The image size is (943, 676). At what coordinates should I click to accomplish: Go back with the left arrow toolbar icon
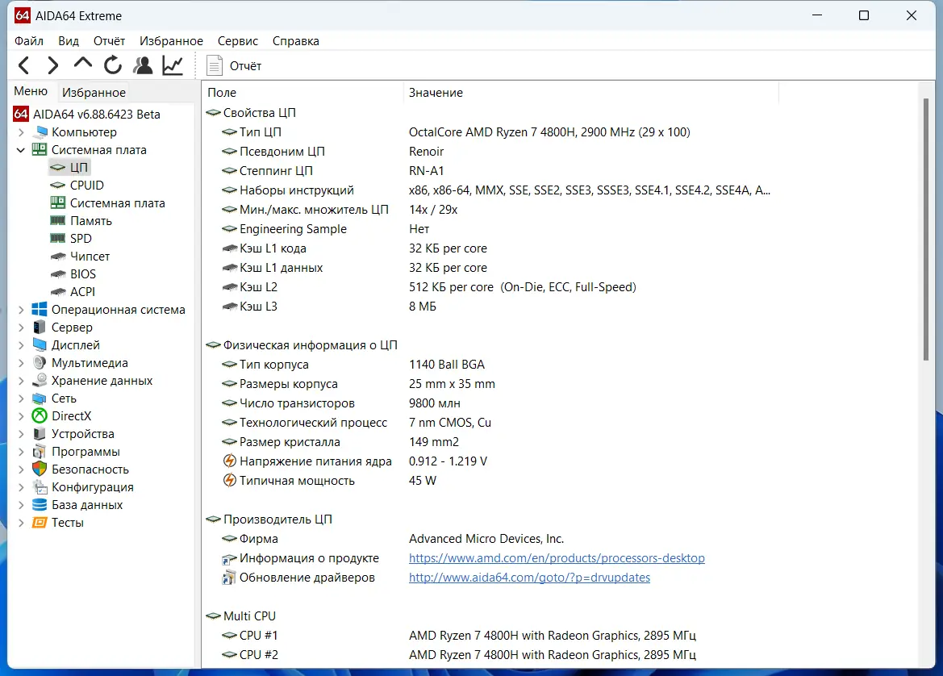coord(24,65)
